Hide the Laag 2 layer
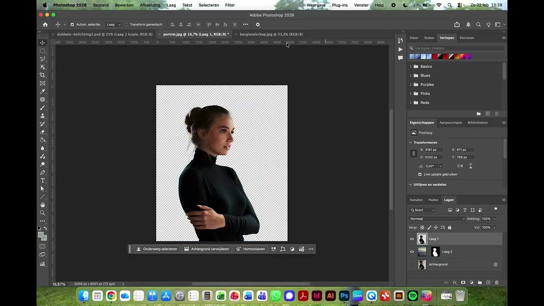The height and width of the screenshot is (306, 544). 412,252
